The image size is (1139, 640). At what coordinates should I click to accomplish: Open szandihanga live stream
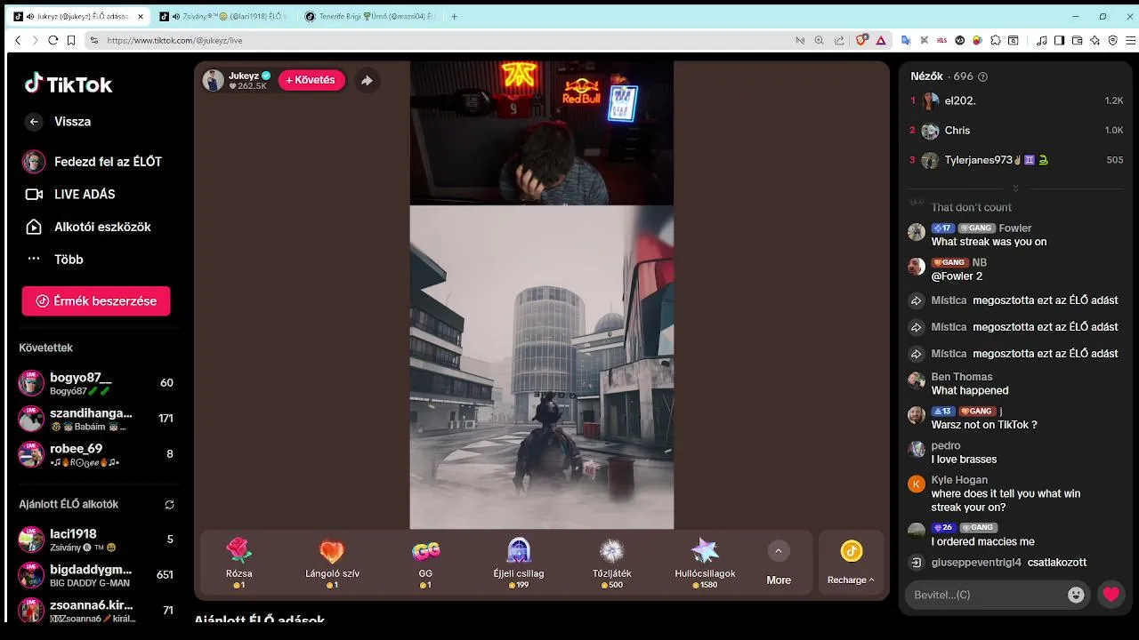click(96, 419)
